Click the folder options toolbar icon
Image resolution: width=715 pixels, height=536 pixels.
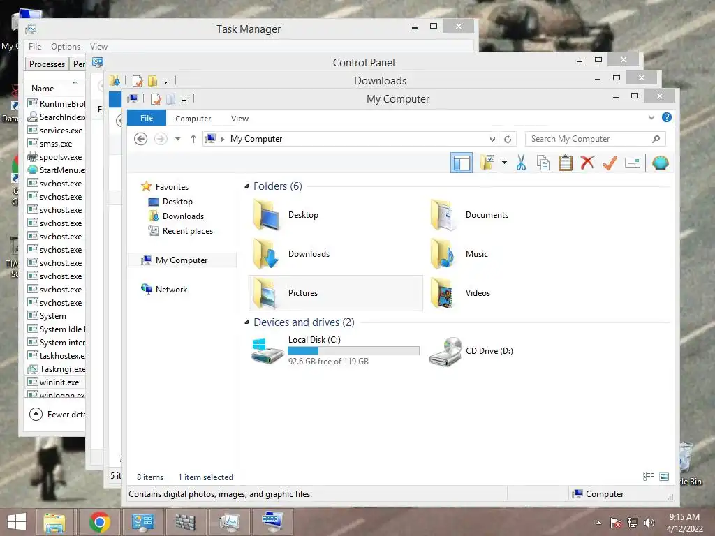(487, 163)
